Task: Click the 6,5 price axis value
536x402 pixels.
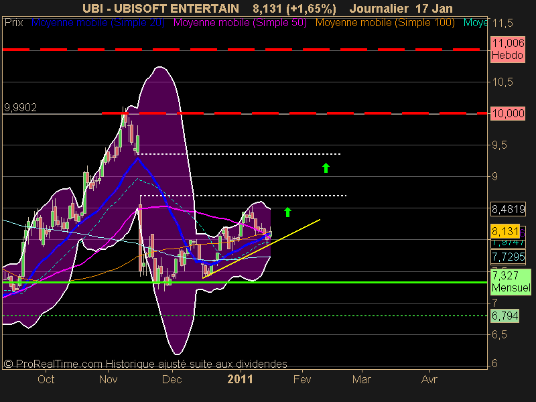Action: [499, 334]
